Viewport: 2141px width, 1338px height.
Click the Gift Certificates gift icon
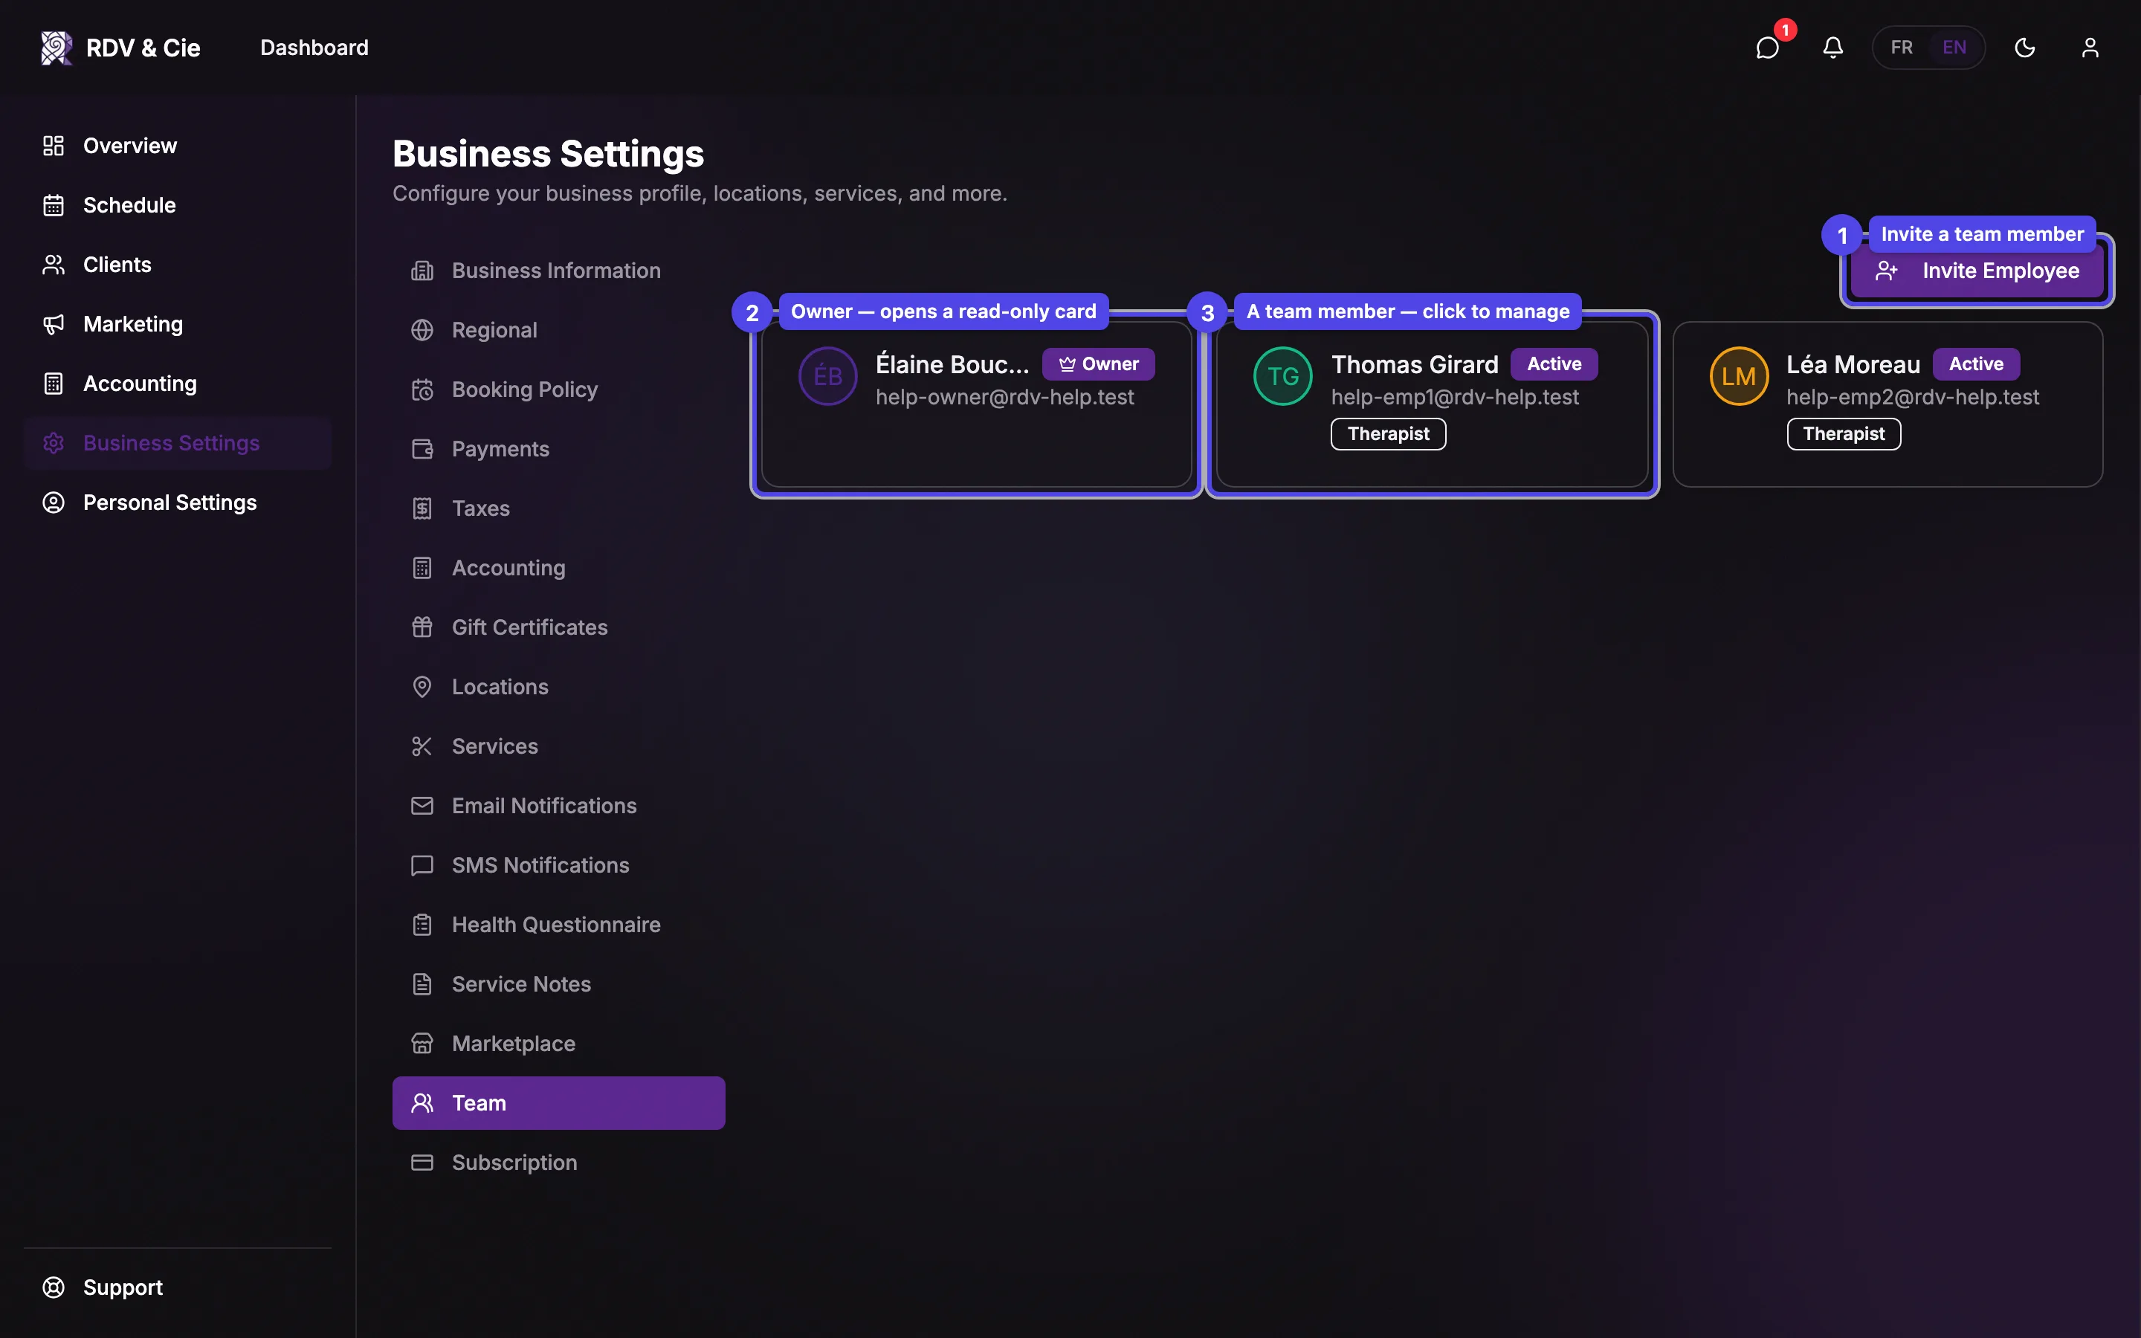pyautogui.click(x=422, y=627)
